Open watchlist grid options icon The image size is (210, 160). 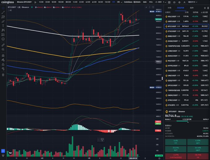pos(208,8)
